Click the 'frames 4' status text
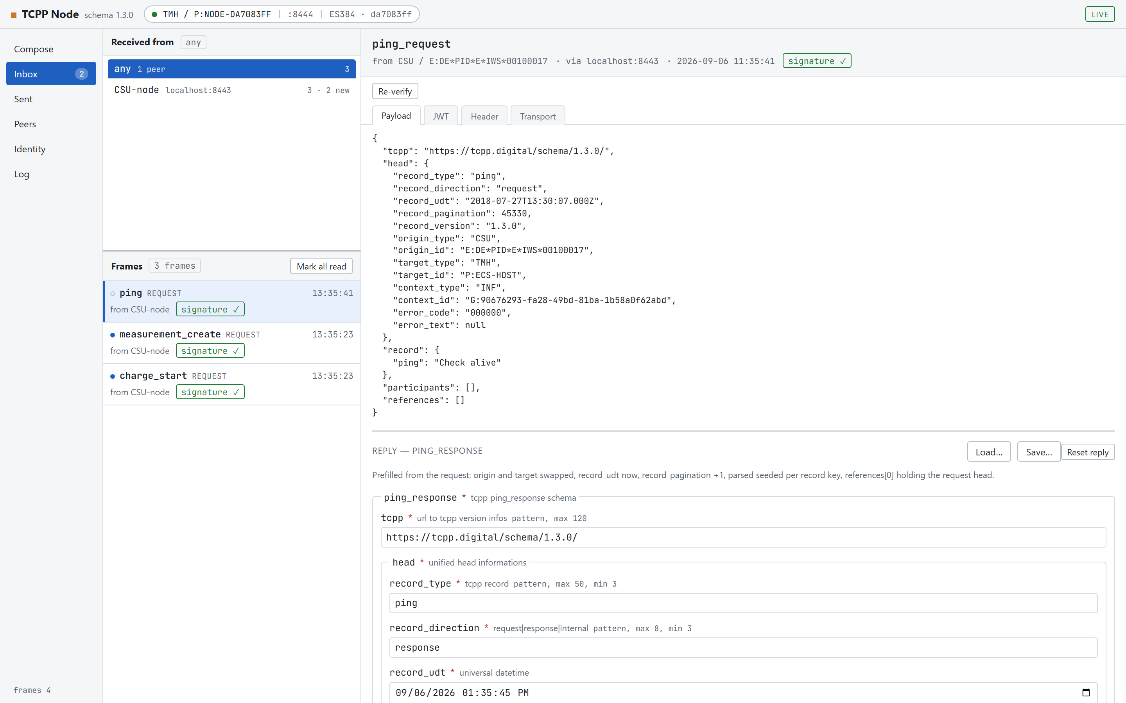Viewport: 1126px width, 703px height. point(32,690)
